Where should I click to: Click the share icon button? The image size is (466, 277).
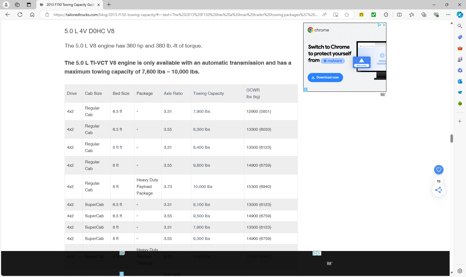[x=439, y=190]
